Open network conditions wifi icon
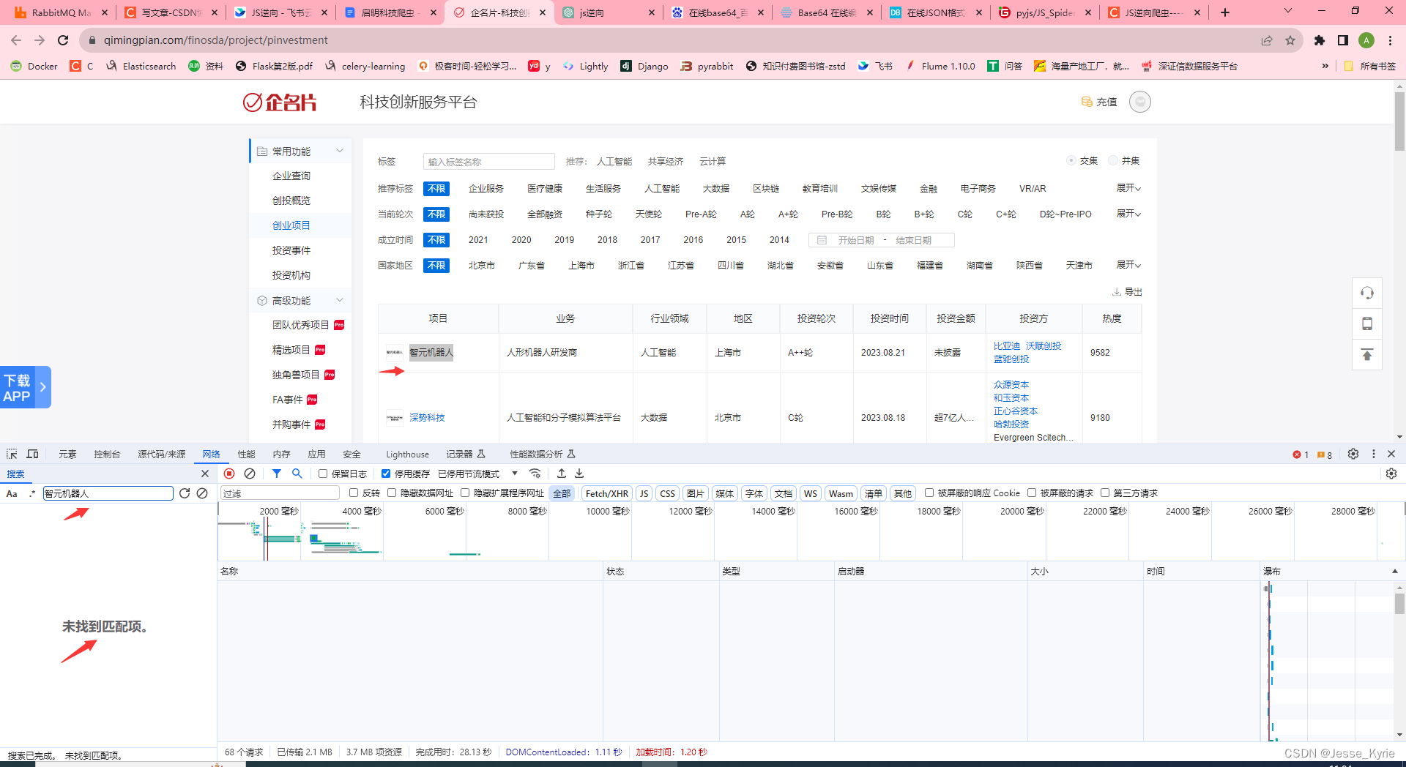 (x=535, y=474)
